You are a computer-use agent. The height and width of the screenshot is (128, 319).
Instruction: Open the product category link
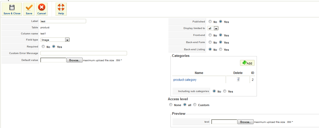click(x=185, y=80)
